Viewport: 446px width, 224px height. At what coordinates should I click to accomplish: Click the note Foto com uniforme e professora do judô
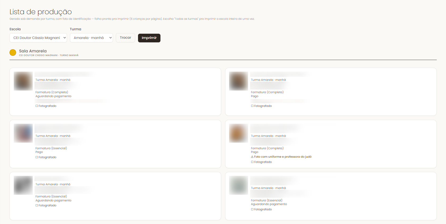point(283,157)
